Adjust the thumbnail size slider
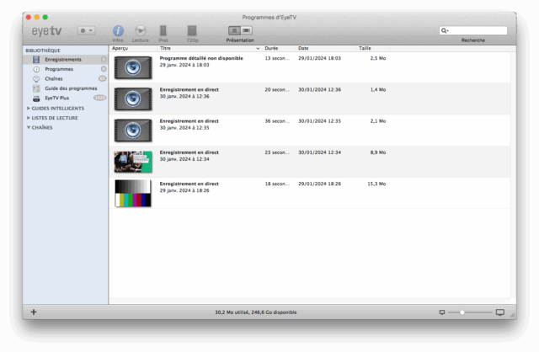 [462, 312]
